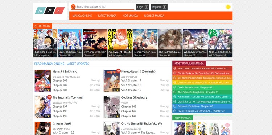272x135 pixels.
Task: Open Naruto Reborn Vol.1 Chapter 17
Action: click(x=131, y=80)
